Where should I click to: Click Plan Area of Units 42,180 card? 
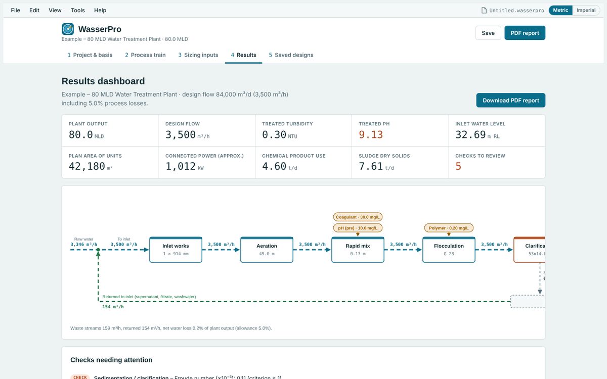110,162
